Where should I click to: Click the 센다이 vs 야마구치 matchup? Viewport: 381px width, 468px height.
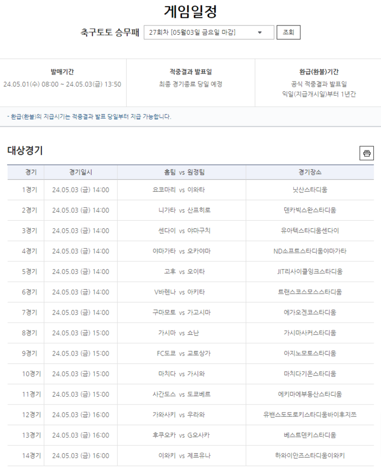[x=181, y=230]
